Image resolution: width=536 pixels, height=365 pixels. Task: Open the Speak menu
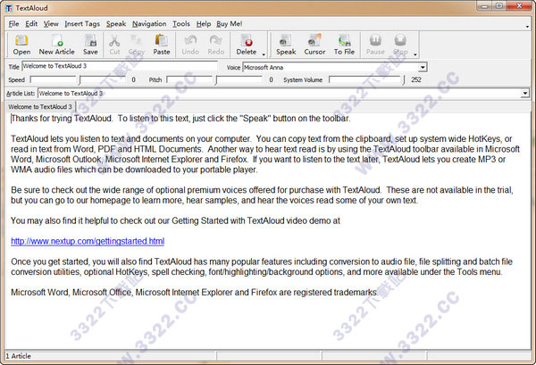[116, 23]
